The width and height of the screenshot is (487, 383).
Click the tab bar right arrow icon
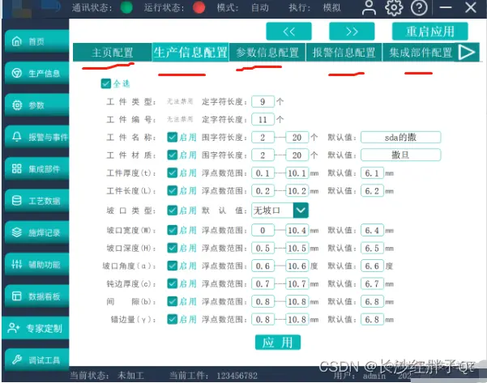[467, 52]
